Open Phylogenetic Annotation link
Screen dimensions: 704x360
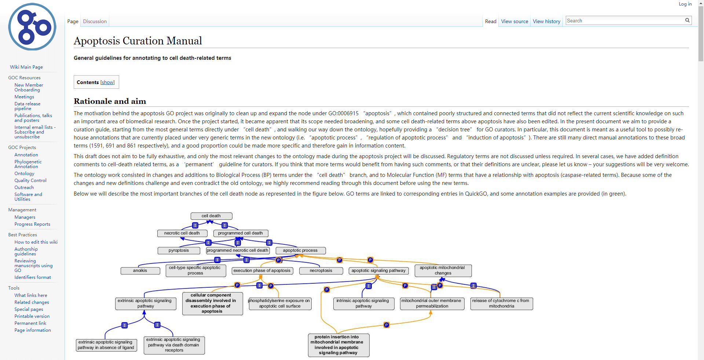[x=28, y=164]
